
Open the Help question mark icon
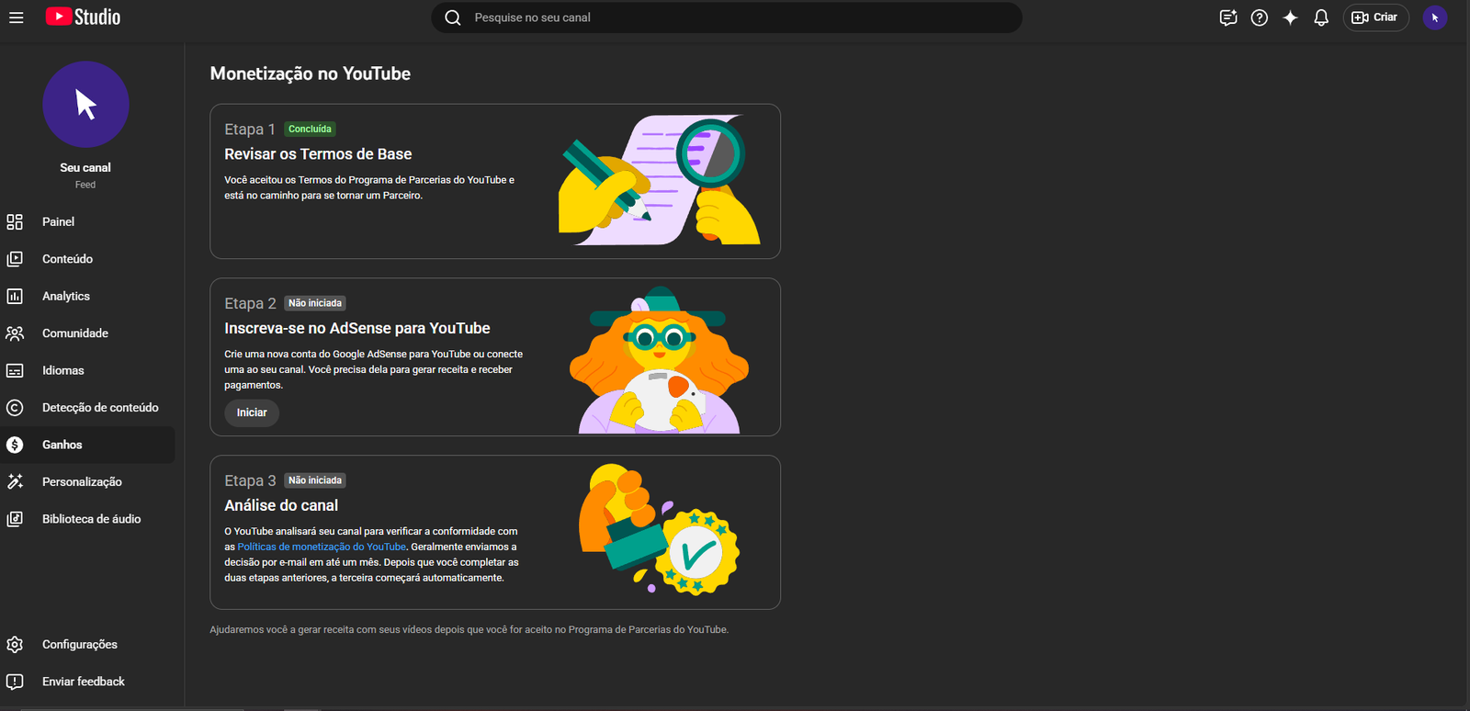click(1260, 17)
